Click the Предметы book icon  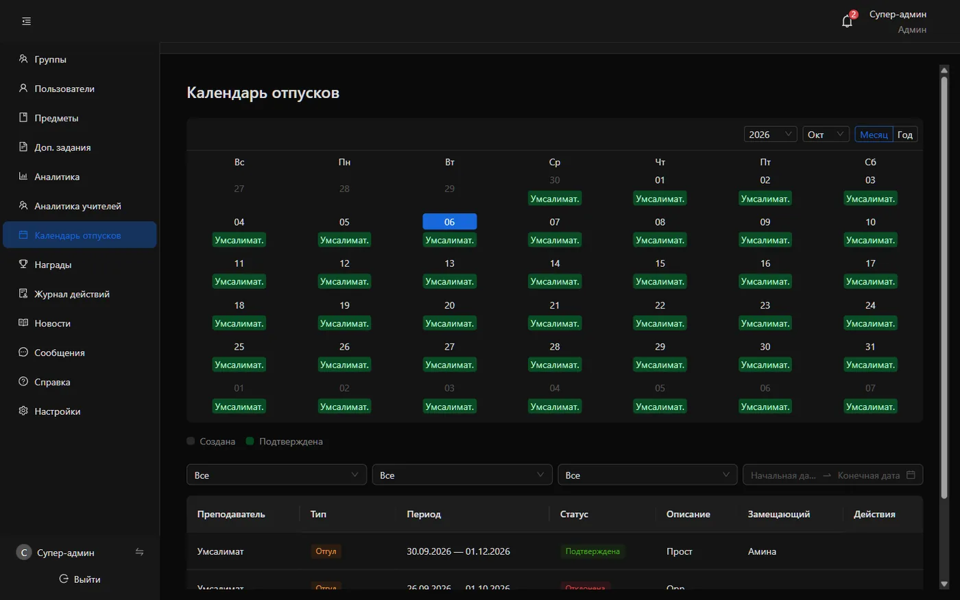(x=23, y=117)
